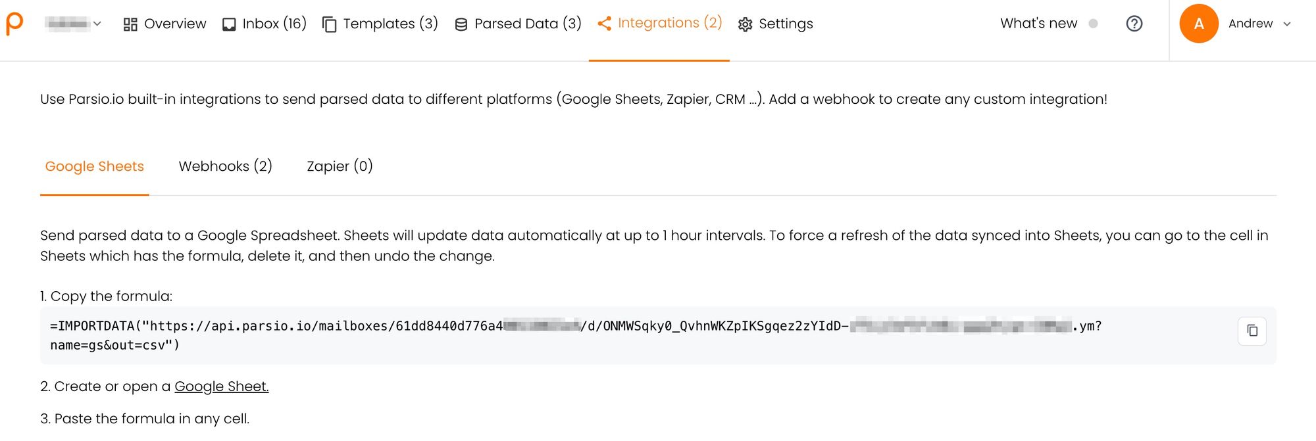Click the orange Andrew avatar circle
The image size is (1316, 441).
coord(1199,24)
